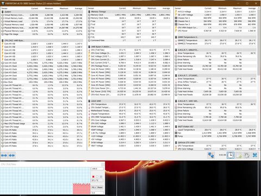This screenshot has height=196, width=261.
Task: Select the VBAT Voltage row
Action: pos(129,146)
